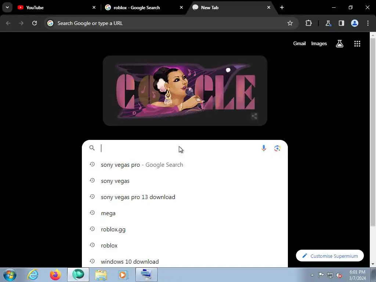Viewport: 376px width, 282px height.
Task: Close the YouTube tab
Action: (94, 7)
